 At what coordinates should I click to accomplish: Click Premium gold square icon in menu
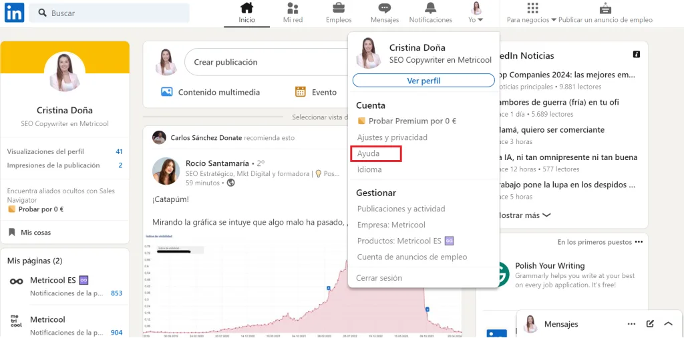coord(361,121)
